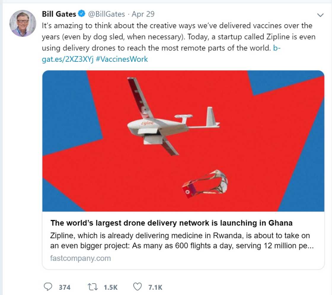The height and width of the screenshot is (295, 332).
Task: Like the tweet with the heart icon
Action: (x=137, y=287)
